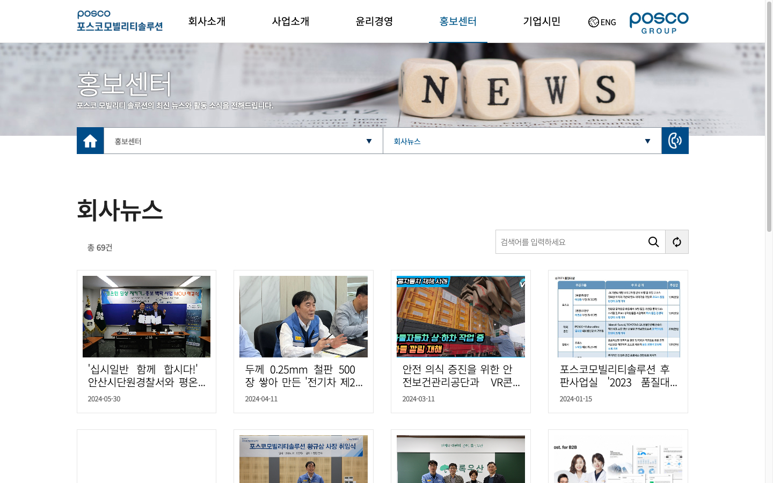
Task: Open the 사업소개 menu
Action: click(290, 21)
